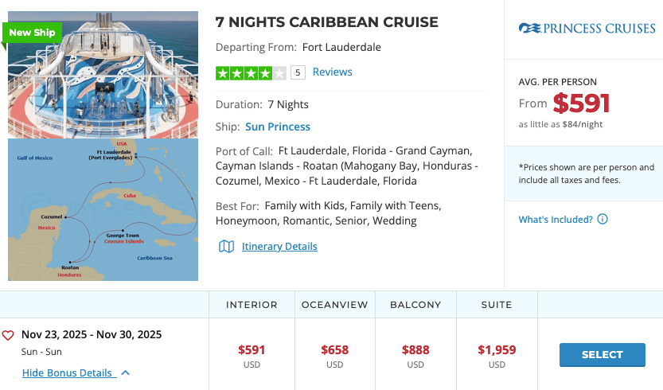This screenshot has width=663, height=390.
Task: Click the New Ship ribbon badge
Action: 30,33
